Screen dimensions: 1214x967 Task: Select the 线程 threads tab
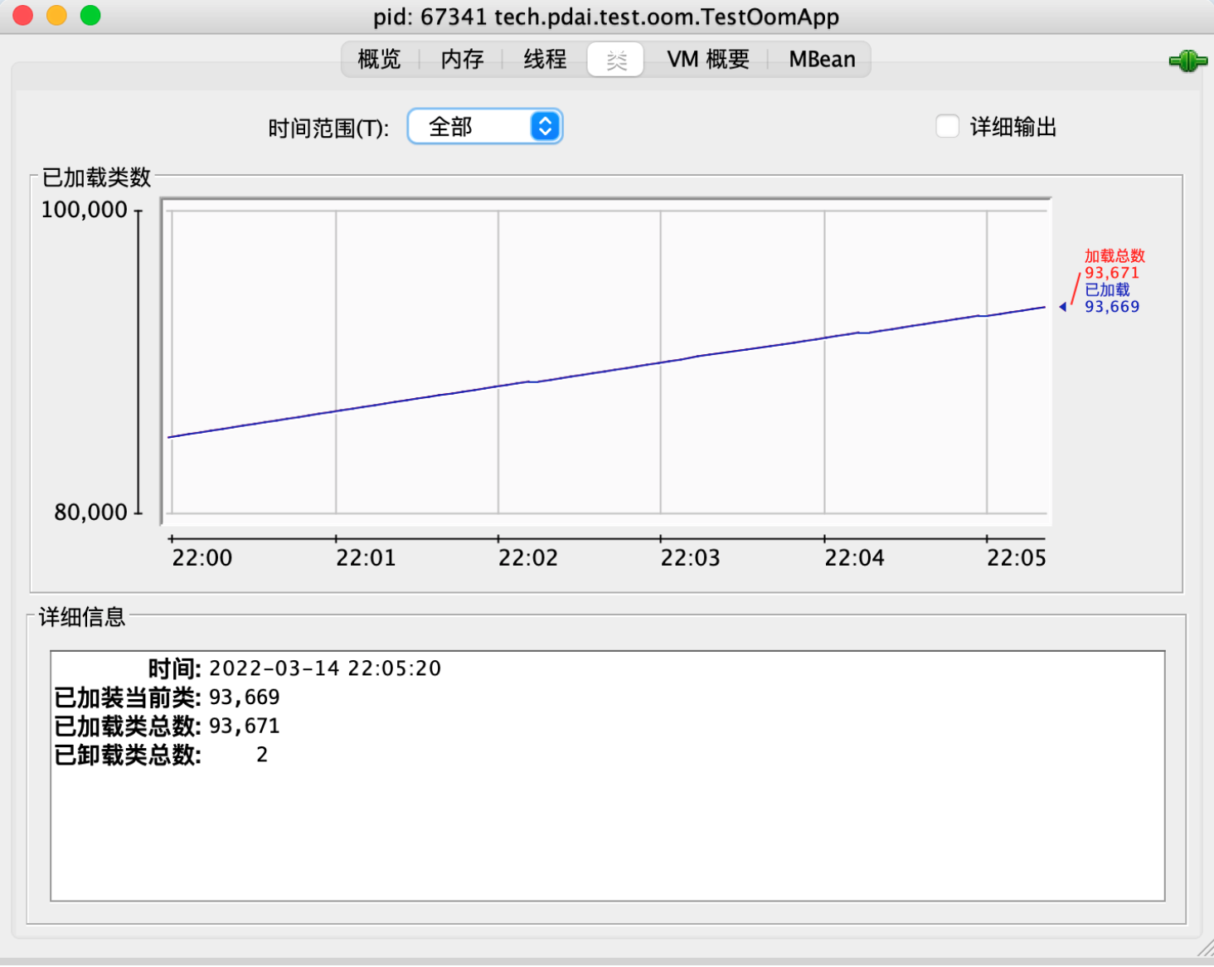coord(544,59)
